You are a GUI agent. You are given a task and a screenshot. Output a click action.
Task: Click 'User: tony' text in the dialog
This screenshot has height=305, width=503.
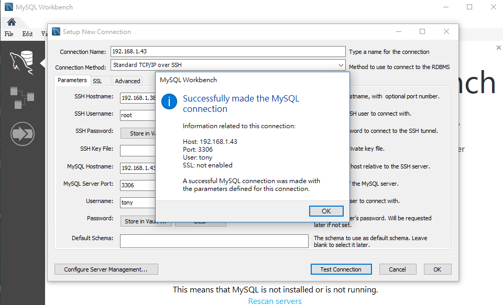coord(198,157)
